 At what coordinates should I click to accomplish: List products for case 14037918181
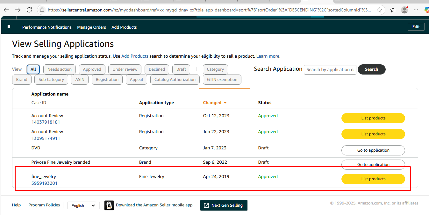[373, 118]
